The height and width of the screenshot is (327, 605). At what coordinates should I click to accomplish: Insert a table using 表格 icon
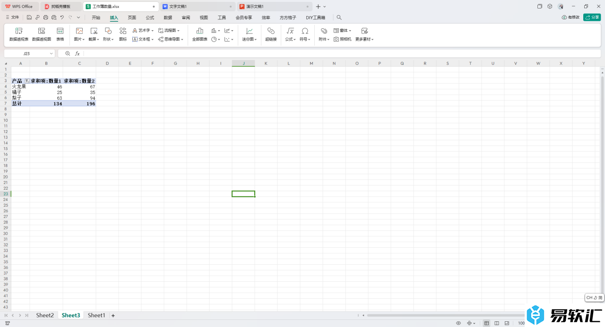click(60, 34)
